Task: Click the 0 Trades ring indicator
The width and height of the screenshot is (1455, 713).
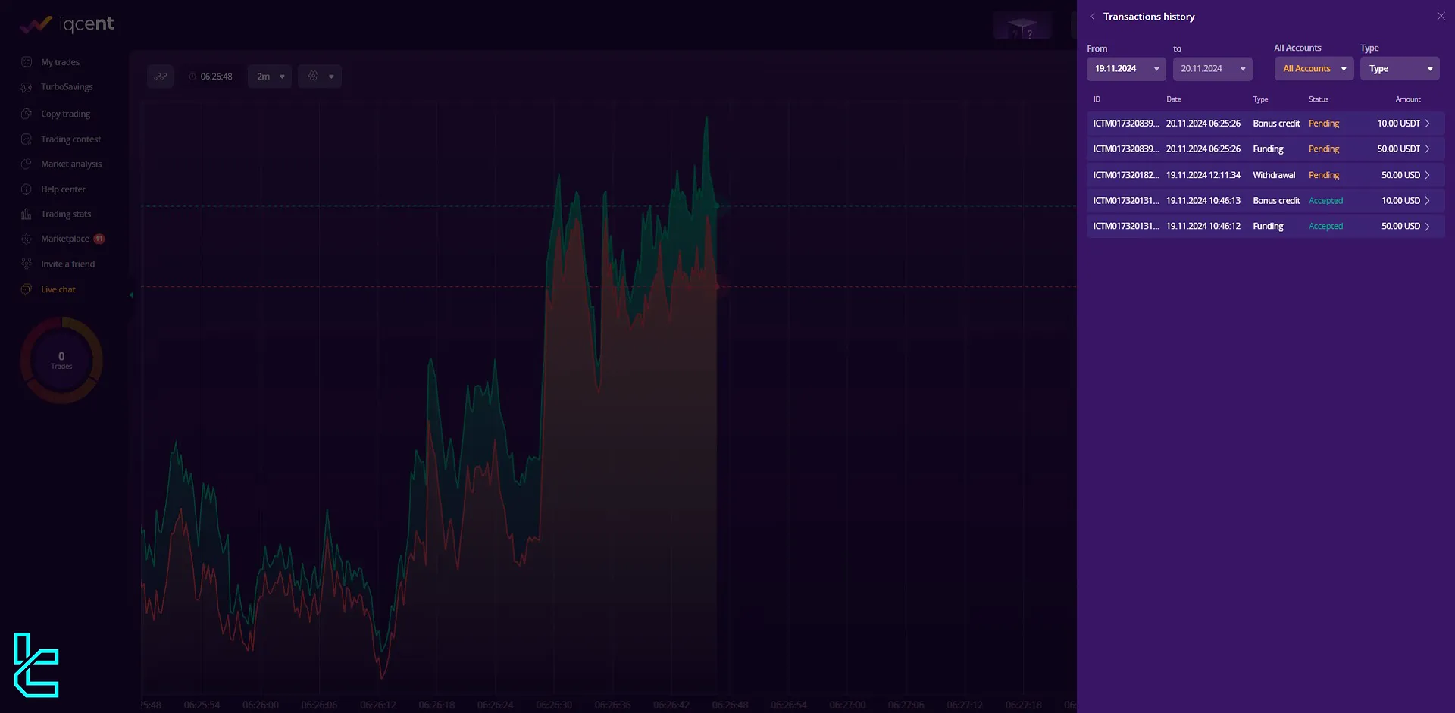Action: [x=61, y=361]
